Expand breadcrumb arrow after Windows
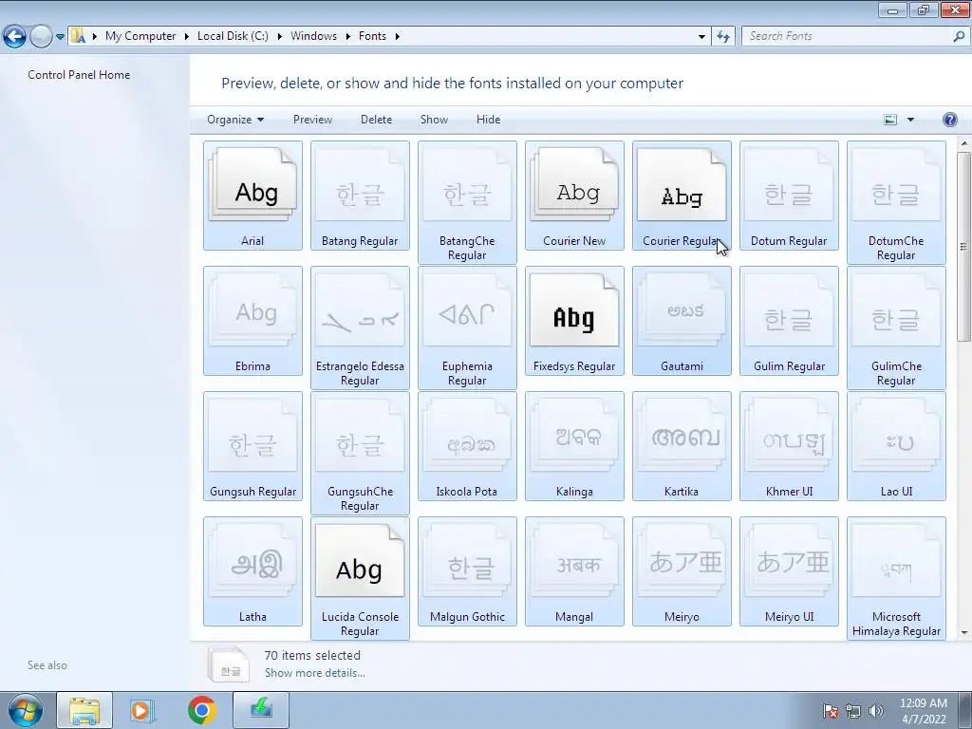The height and width of the screenshot is (729, 972). (x=347, y=37)
